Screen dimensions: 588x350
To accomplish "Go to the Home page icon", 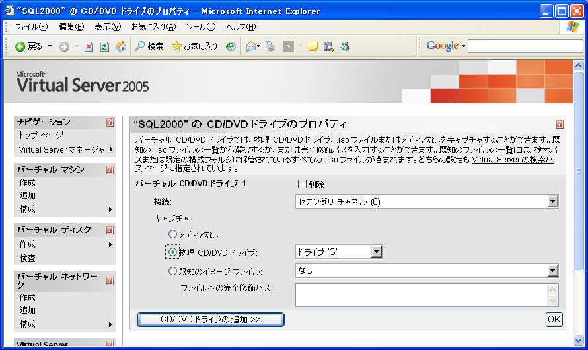I will (x=121, y=46).
